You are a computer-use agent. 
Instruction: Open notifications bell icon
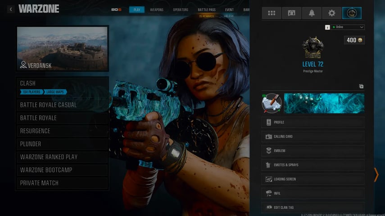click(x=312, y=13)
